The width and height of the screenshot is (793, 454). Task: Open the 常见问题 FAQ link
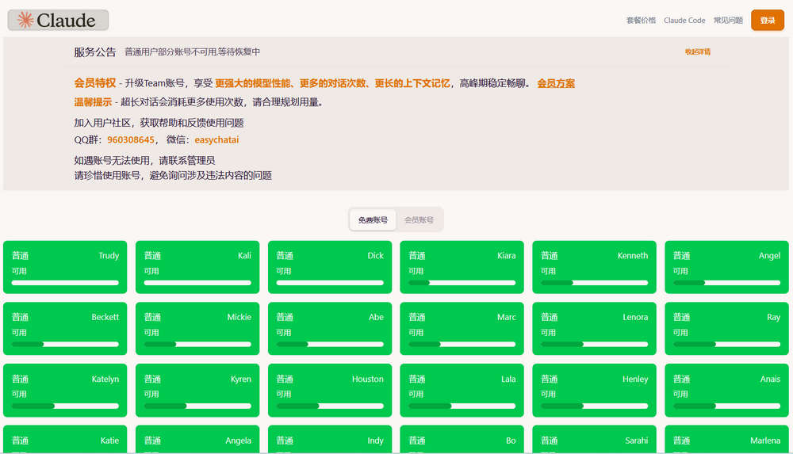point(728,21)
